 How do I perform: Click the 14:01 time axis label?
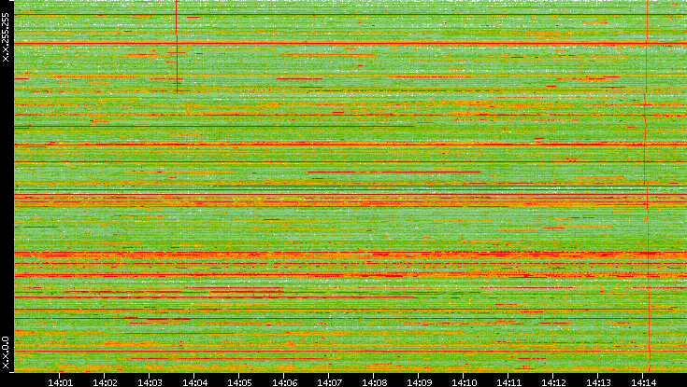[x=60, y=382]
